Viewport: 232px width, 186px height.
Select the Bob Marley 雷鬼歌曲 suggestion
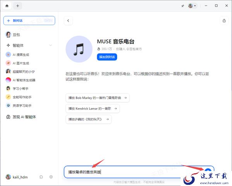click(98, 98)
